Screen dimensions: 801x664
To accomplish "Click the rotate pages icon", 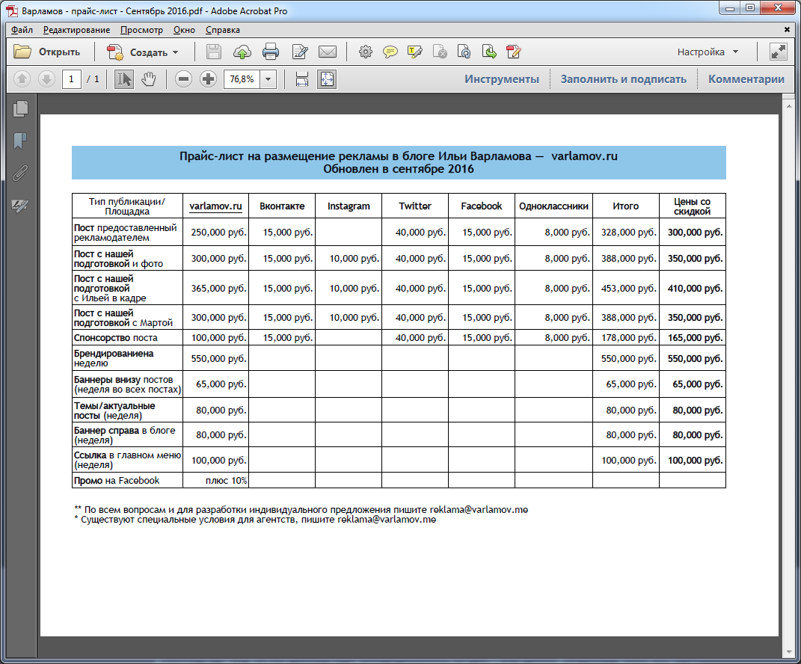I will [464, 52].
